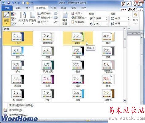Click 稿纸设置 manuscript paper button

(65, 18)
